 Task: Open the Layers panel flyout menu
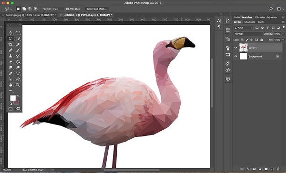(x=283, y=22)
